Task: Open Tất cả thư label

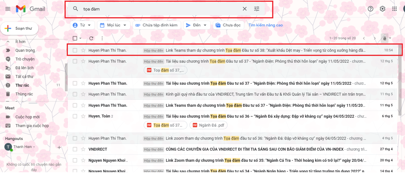Action: tap(24, 77)
